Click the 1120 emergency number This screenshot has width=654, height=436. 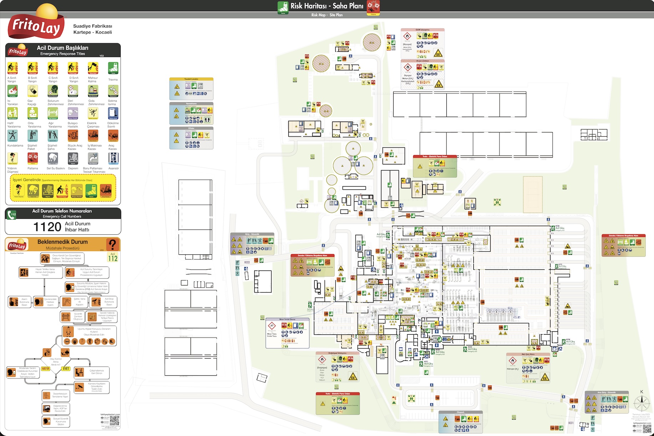pos(47,227)
